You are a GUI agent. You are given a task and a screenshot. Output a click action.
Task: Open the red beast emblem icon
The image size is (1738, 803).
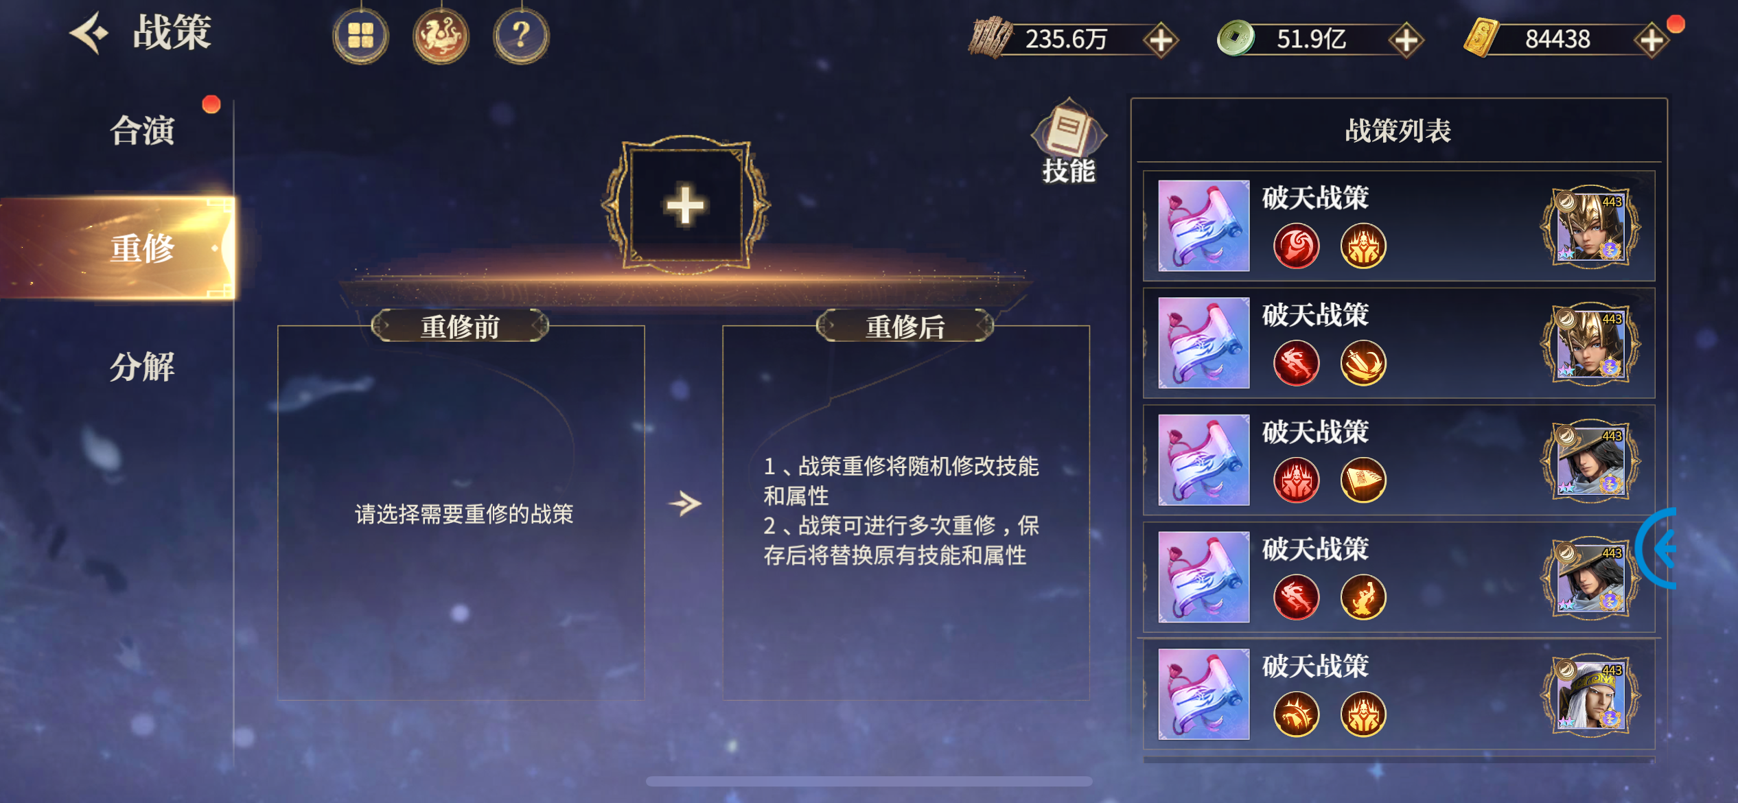441,36
